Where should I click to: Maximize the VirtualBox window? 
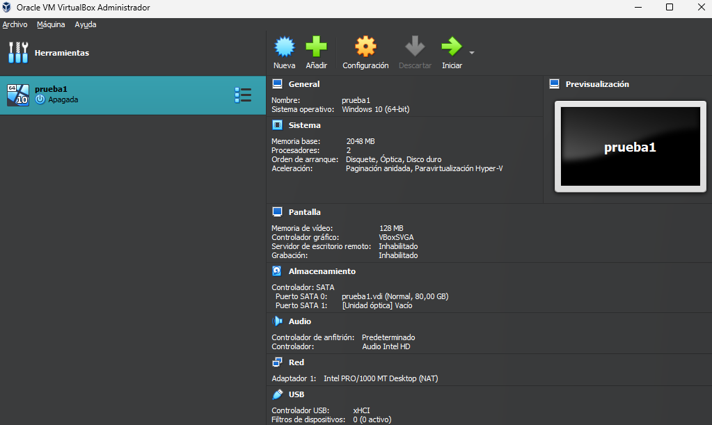pyautogui.click(x=670, y=7)
